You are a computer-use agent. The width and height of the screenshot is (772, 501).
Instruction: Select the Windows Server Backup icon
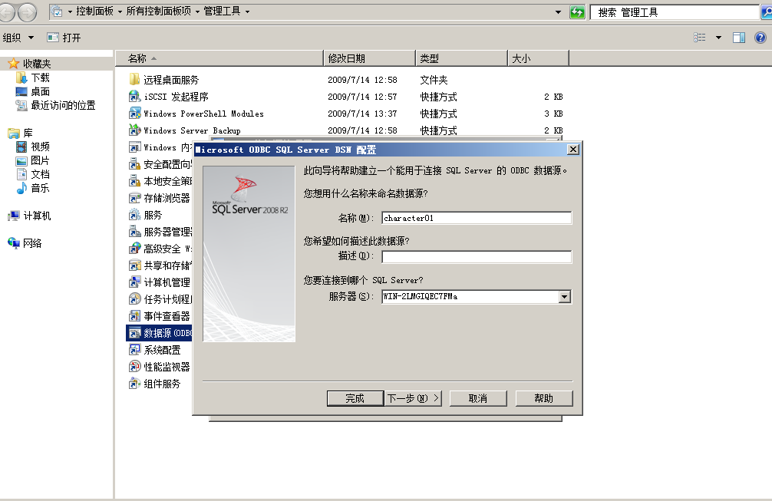click(x=134, y=130)
